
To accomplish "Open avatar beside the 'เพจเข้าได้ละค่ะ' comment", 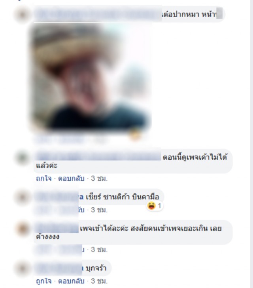I will click(x=23, y=229).
